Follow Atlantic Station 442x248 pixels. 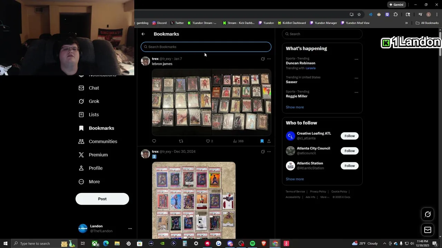pos(349,166)
